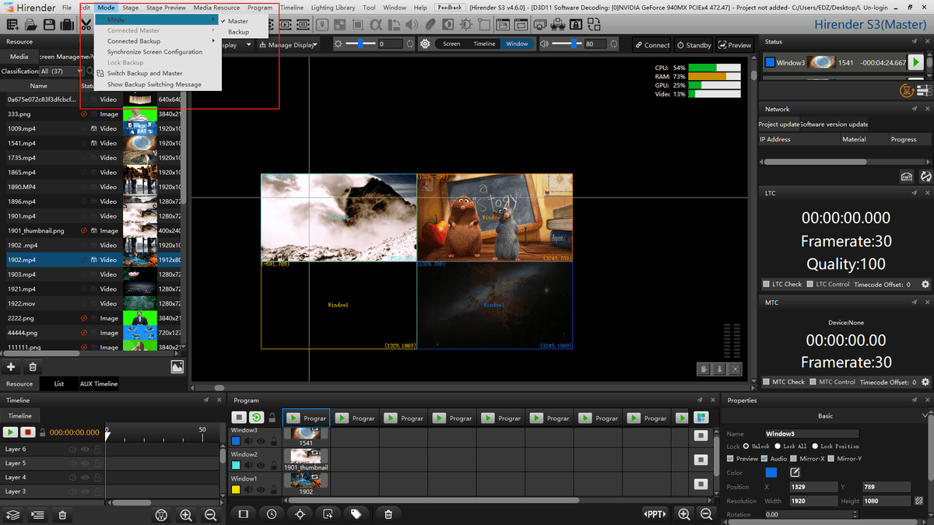Zoom out on the Timeline
This screenshot has width=934, height=525.
coord(210,515)
